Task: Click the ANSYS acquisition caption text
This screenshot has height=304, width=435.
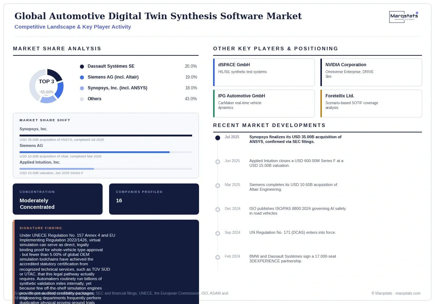Action: click(62, 140)
